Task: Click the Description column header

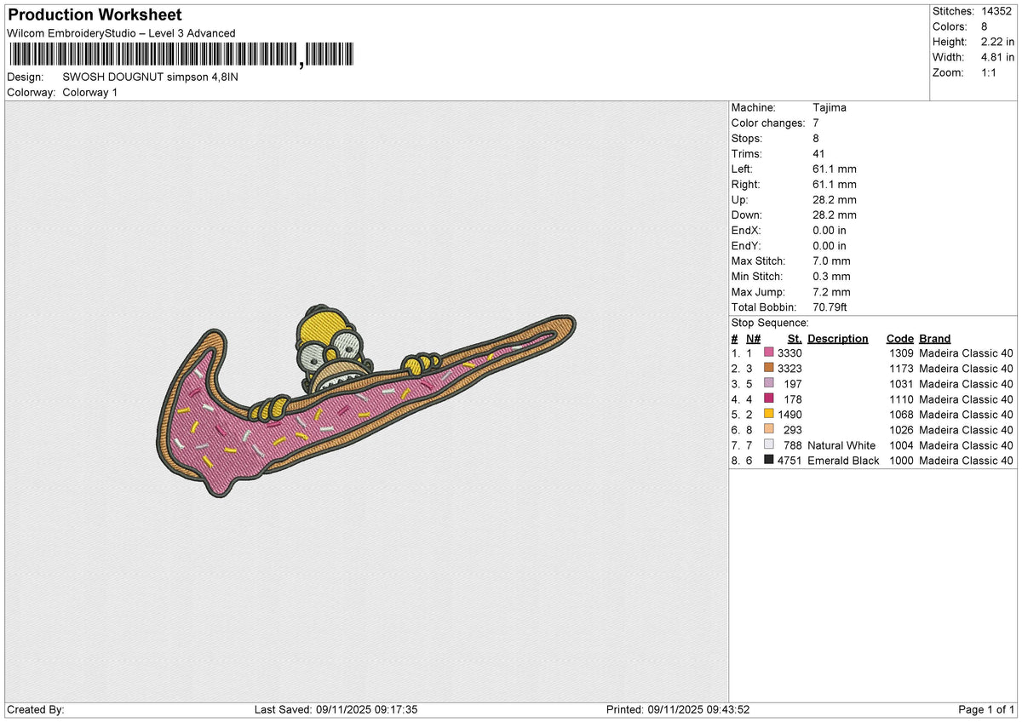Action: tap(838, 339)
